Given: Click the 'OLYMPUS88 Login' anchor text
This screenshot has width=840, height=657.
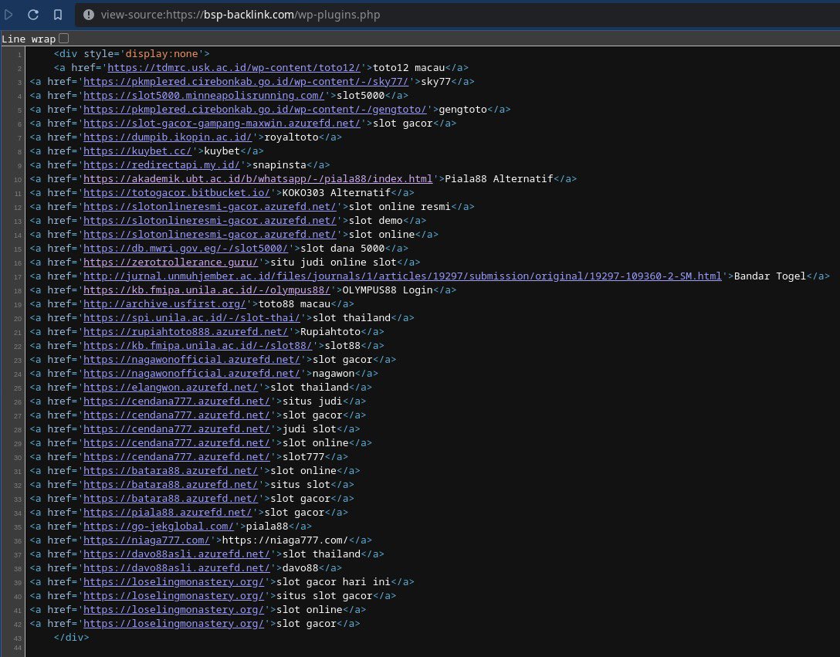Looking at the screenshot, I should click(x=388, y=290).
